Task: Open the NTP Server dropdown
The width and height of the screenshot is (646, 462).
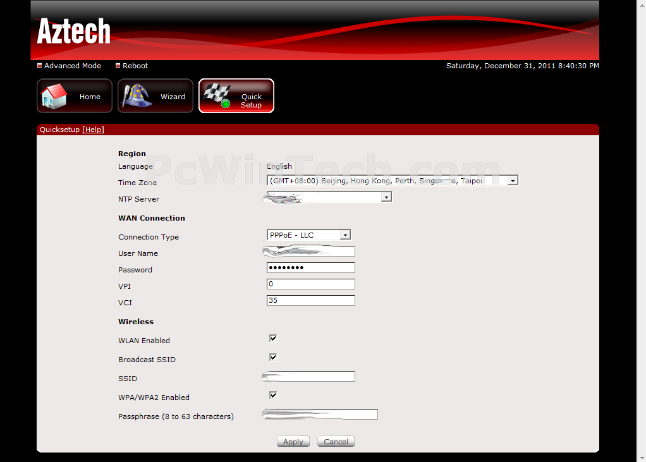Action: coord(329,197)
